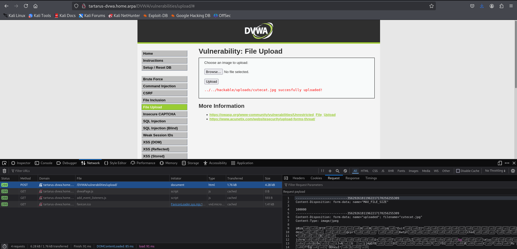Reload the current page
This screenshot has width=517, height=249.
[26, 6]
